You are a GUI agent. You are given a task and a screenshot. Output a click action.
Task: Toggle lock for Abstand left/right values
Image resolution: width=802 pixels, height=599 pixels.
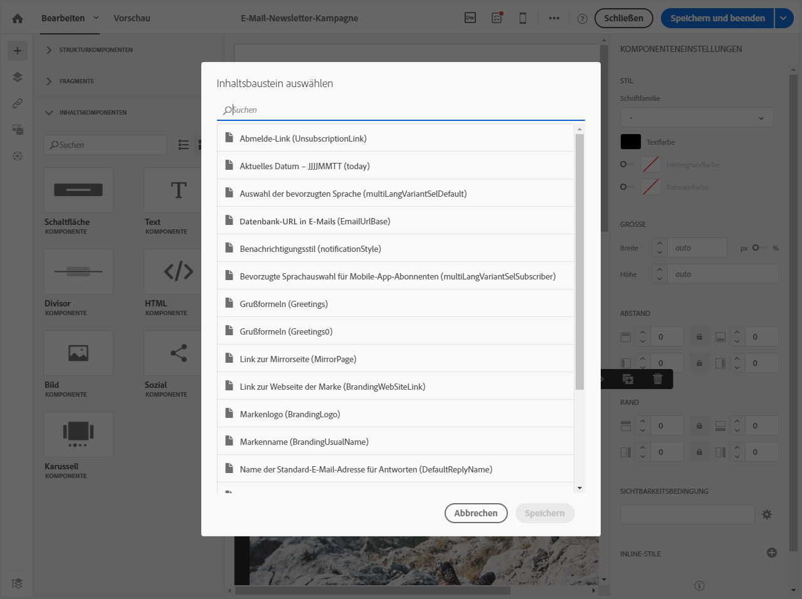click(x=699, y=363)
